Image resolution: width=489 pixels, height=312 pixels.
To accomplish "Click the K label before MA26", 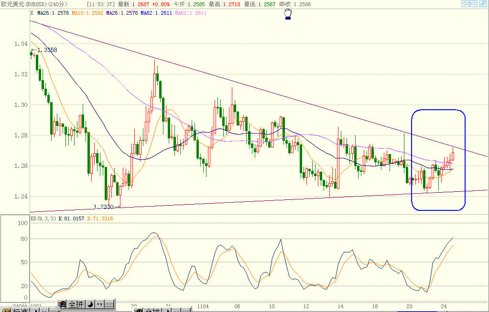I will 32,13.
